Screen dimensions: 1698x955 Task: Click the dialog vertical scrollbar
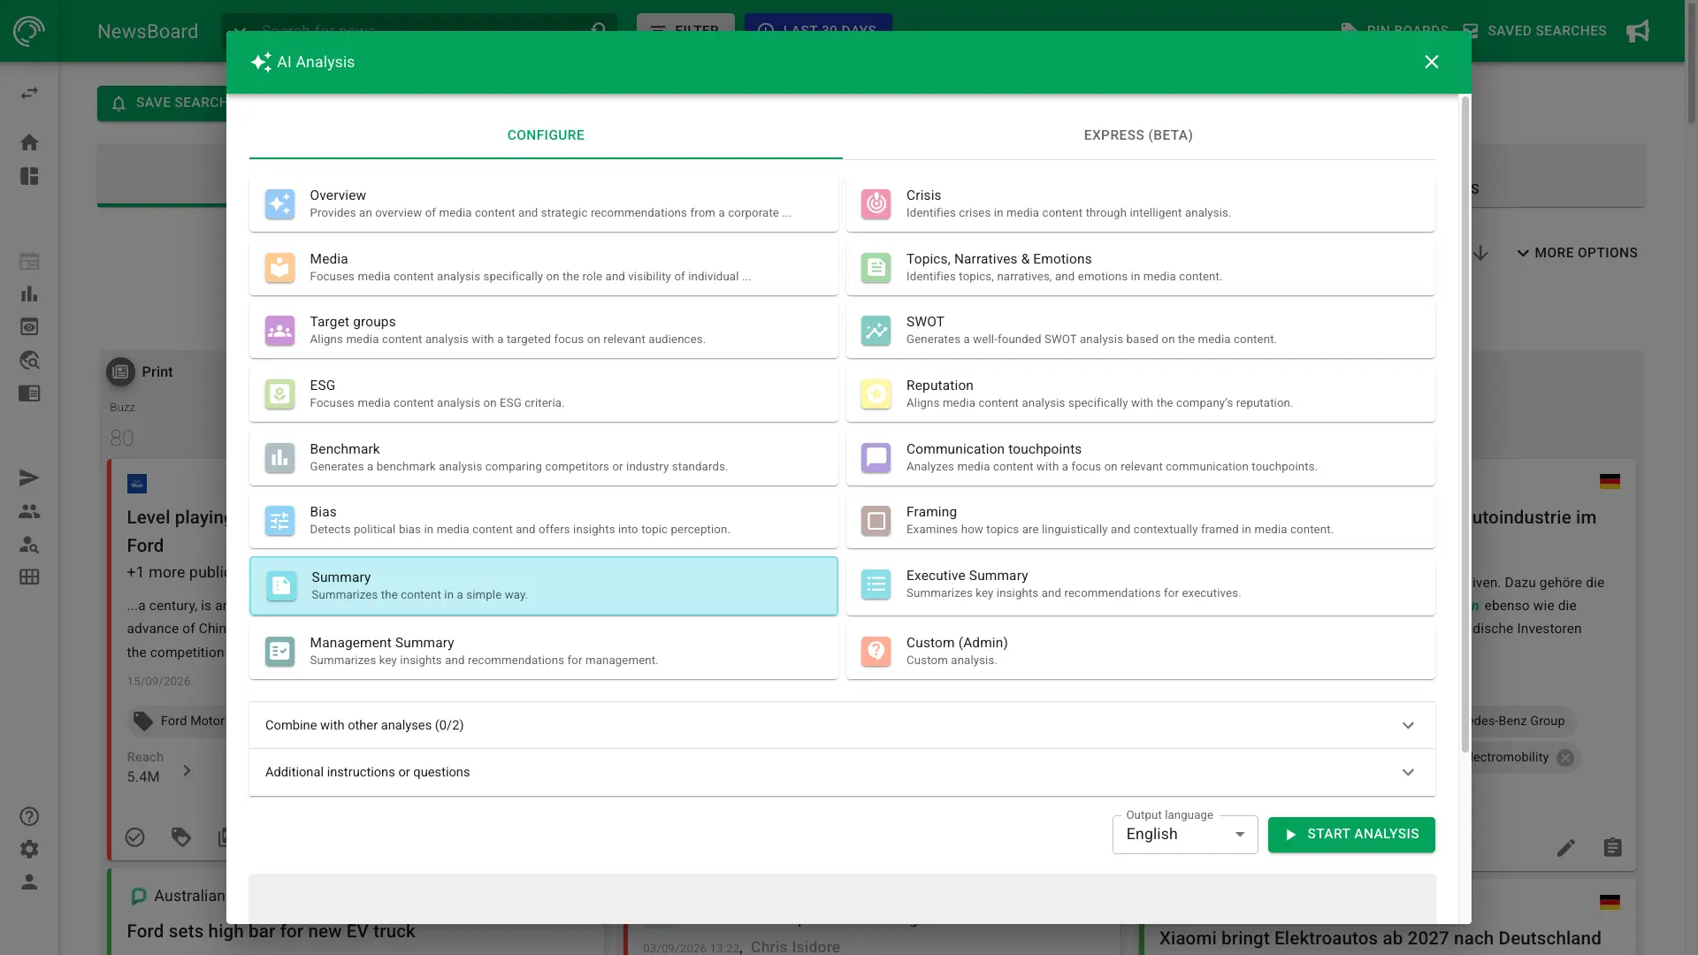[x=1465, y=424]
